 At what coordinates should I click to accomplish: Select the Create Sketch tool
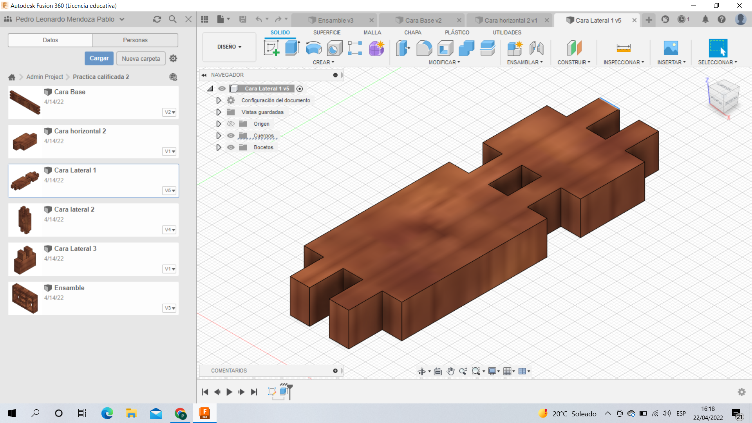(x=271, y=48)
